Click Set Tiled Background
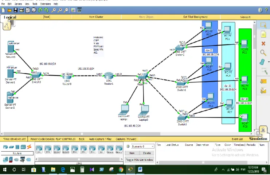This screenshot has height=175, width=270. pyautogui.click(x=195, y=17)
